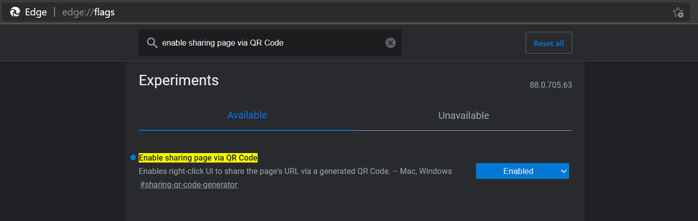Click the edge://flags URL text
This screenshot has width=698, height=221.
pos(88,12)
